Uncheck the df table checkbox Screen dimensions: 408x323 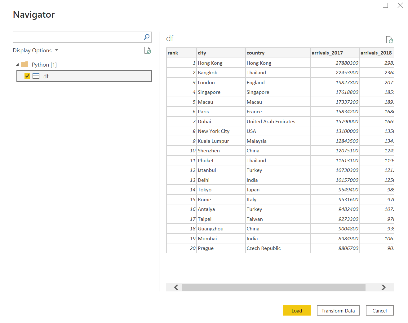(27, 76)
